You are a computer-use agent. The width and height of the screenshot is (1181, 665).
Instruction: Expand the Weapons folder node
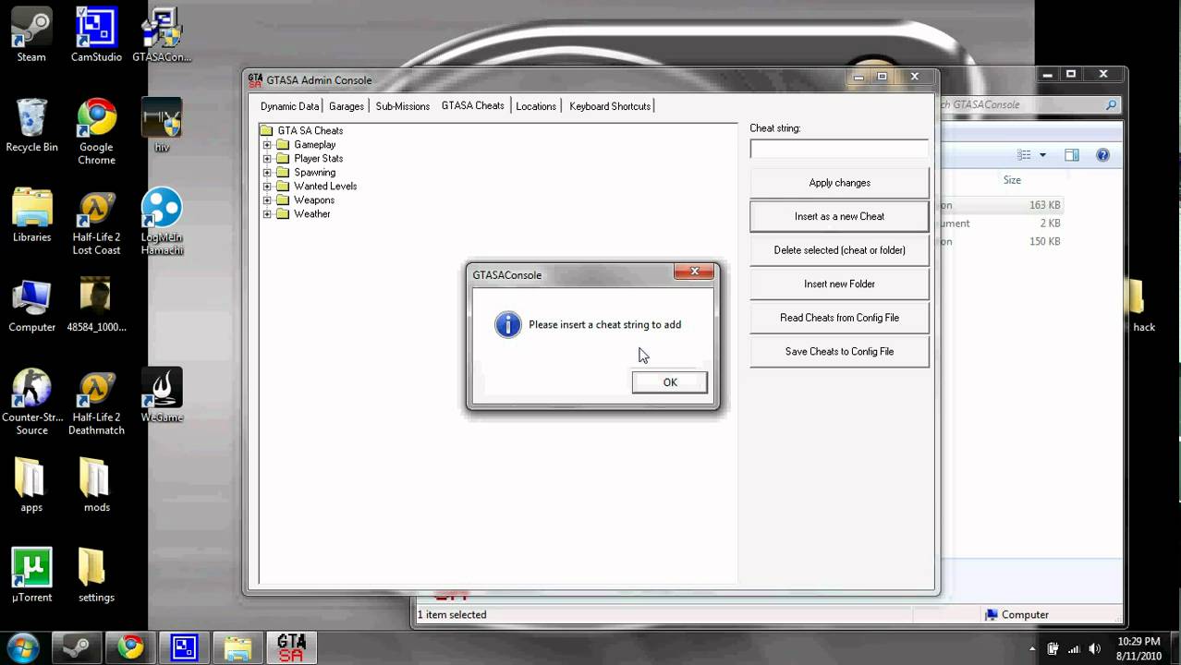(x=267, y=200)
